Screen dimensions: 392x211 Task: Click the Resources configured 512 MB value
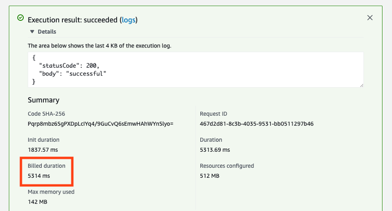click(209, 176)
